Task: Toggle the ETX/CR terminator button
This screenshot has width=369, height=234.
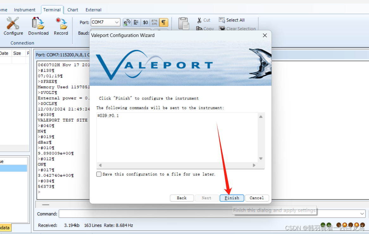Action: [x=154, y=22]
